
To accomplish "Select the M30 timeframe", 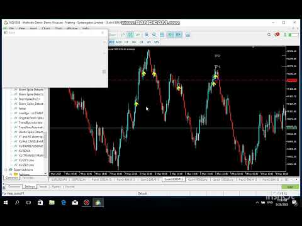I will point(119,42).
